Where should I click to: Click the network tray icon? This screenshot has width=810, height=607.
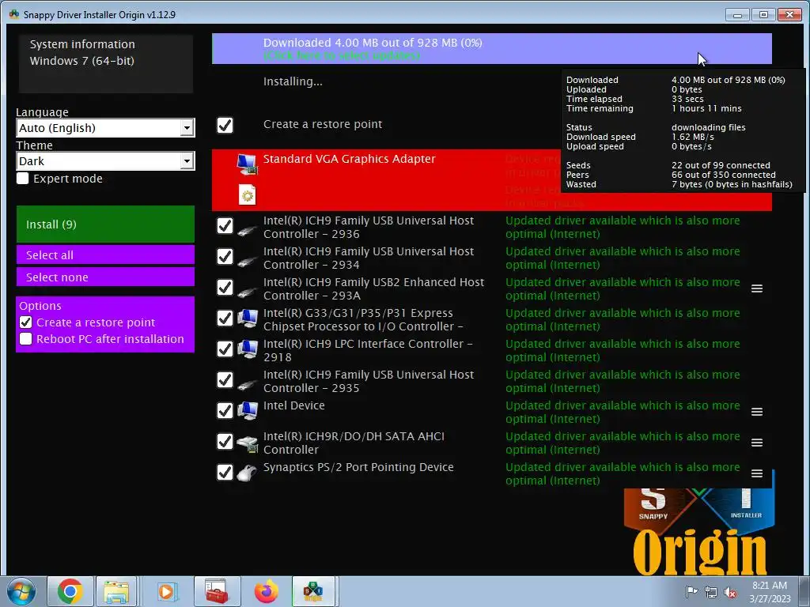711,592
